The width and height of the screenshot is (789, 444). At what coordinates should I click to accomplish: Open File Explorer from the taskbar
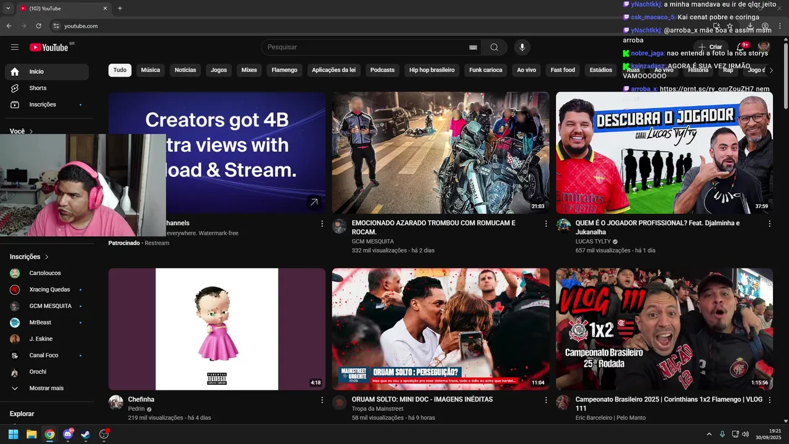(31, 434)
